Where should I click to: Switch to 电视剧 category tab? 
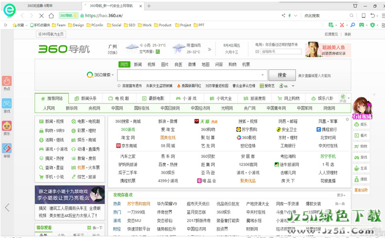tap(119, 98)
